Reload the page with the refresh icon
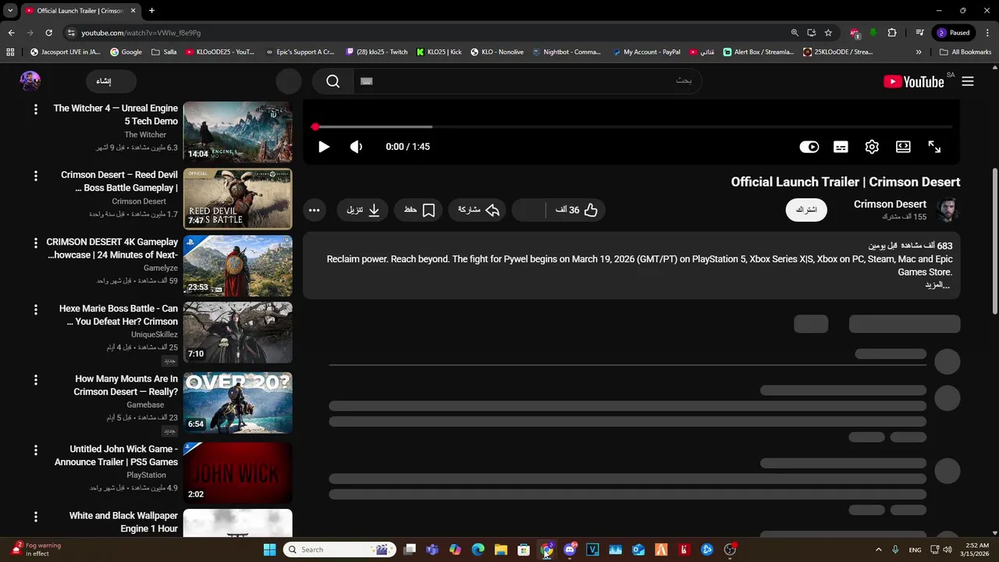The height and width of the screenshot is (562, 999). (48, 33)
